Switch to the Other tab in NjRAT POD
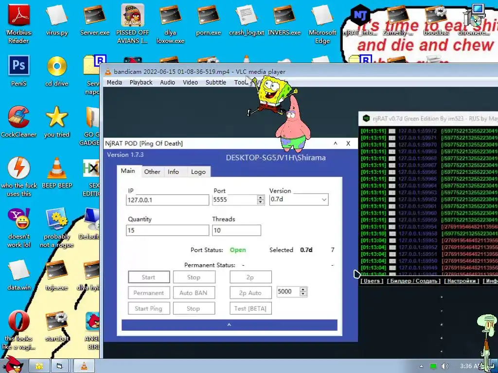The image size is (498, 373). [152, 171]
